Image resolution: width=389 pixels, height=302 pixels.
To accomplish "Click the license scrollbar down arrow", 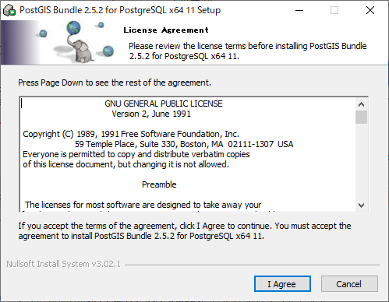I will click(x=361, y=205).
